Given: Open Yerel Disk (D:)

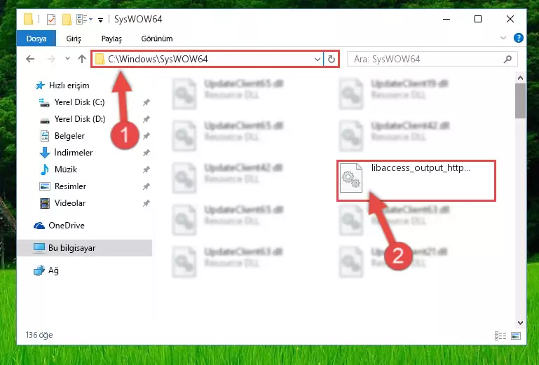Looking at the screenshot, I should tap(72, 119).
